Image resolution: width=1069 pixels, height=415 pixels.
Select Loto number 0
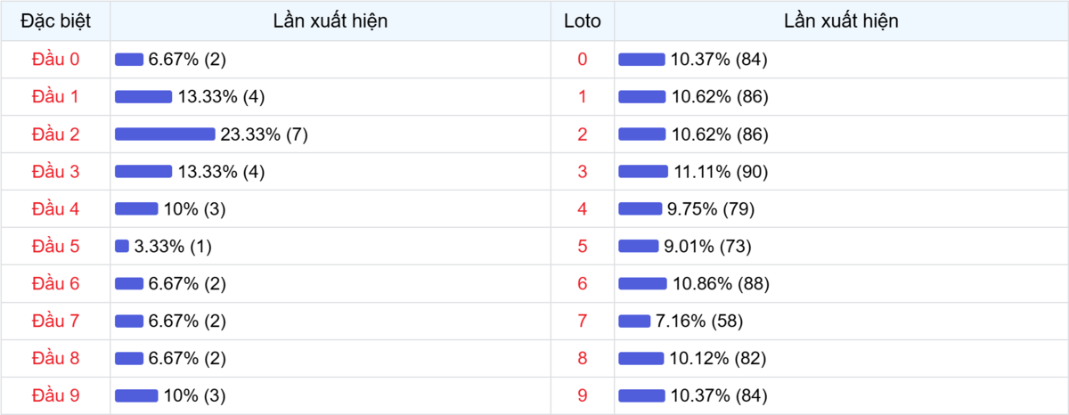pyautogui.click(x=583, y=60)
